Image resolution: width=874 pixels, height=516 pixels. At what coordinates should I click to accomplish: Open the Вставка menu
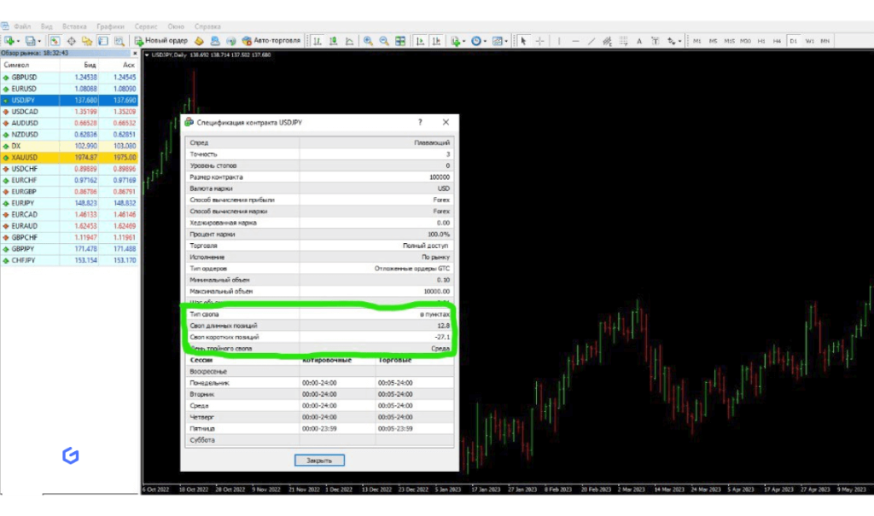(74, 26)
